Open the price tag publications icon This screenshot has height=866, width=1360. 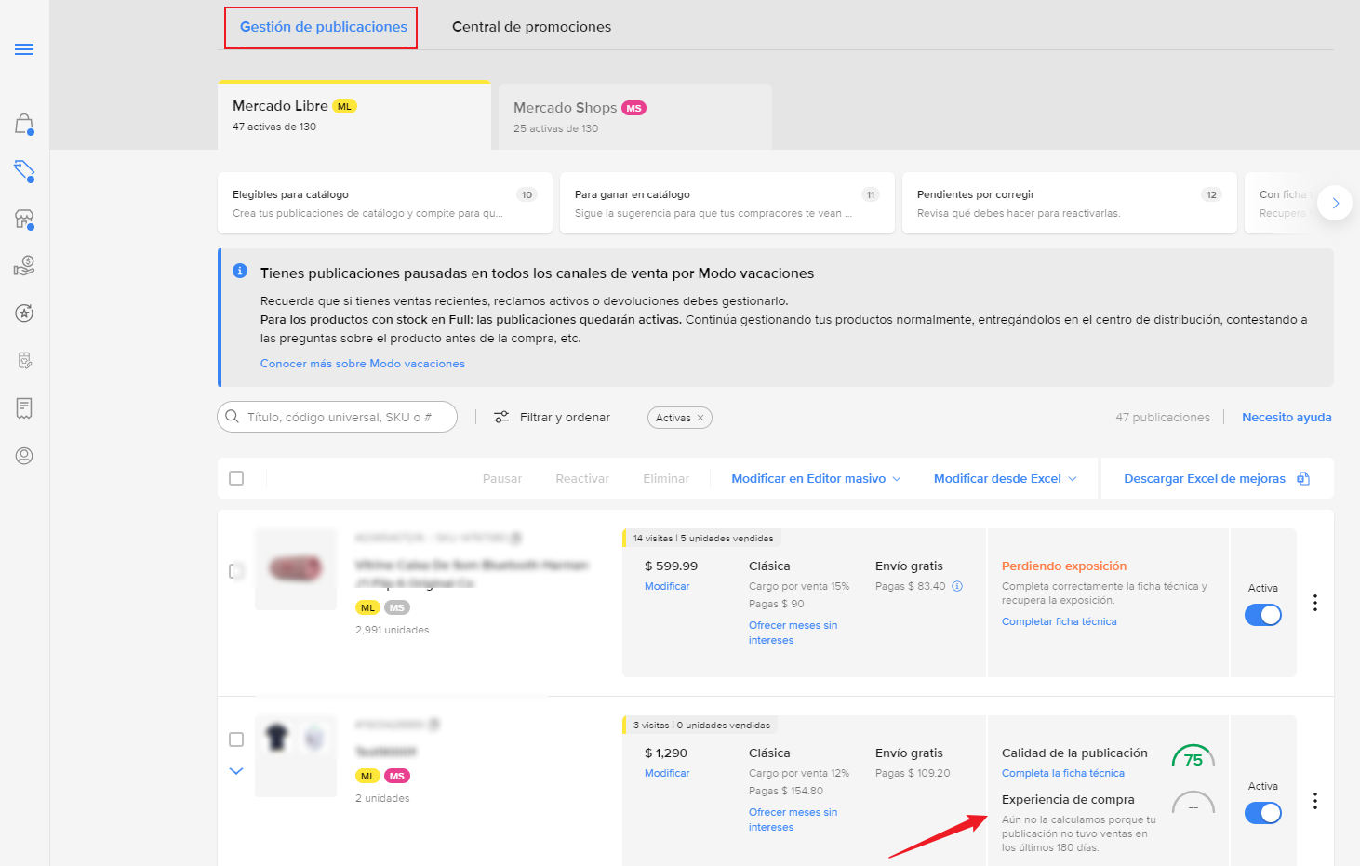[24, 171]
